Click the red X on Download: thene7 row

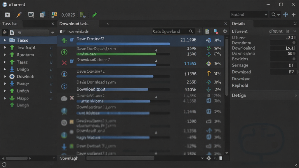coord(64,63)
